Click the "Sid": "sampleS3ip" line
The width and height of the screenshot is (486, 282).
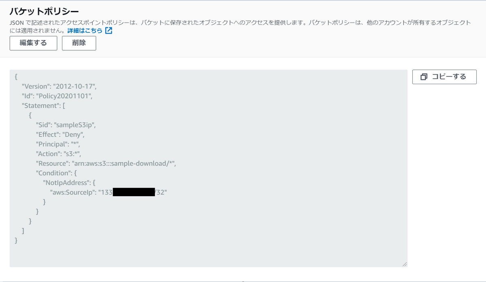pos(66,125)
